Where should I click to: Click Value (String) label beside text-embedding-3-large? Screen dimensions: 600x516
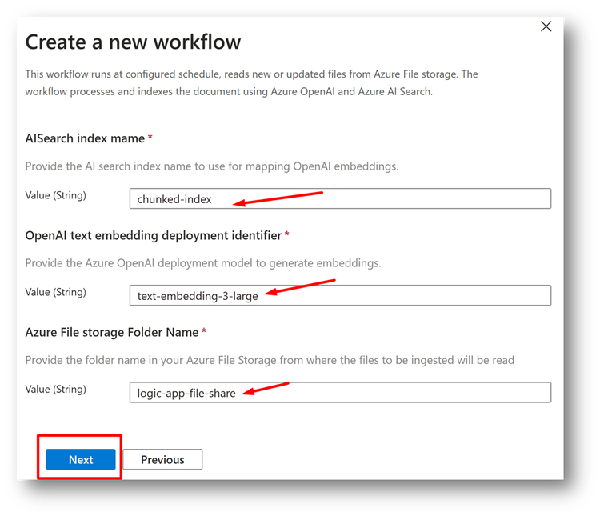pyautogui.click(x=56, y=292)
